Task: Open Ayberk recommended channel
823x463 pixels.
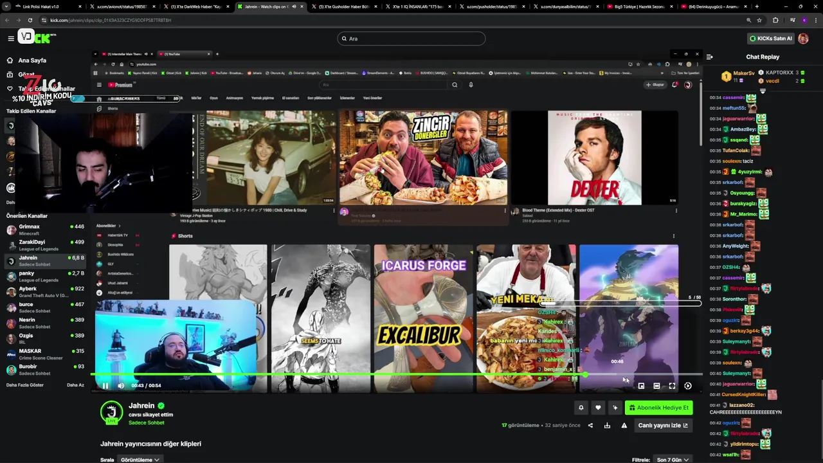Action: click(x=45, y=292)
